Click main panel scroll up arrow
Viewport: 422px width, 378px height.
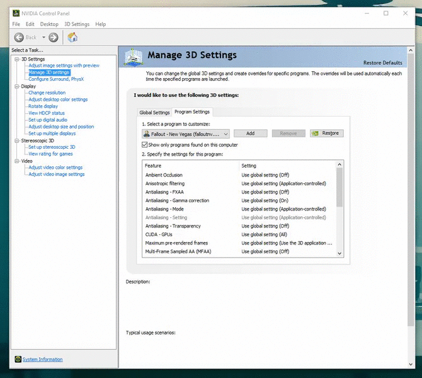411,50
